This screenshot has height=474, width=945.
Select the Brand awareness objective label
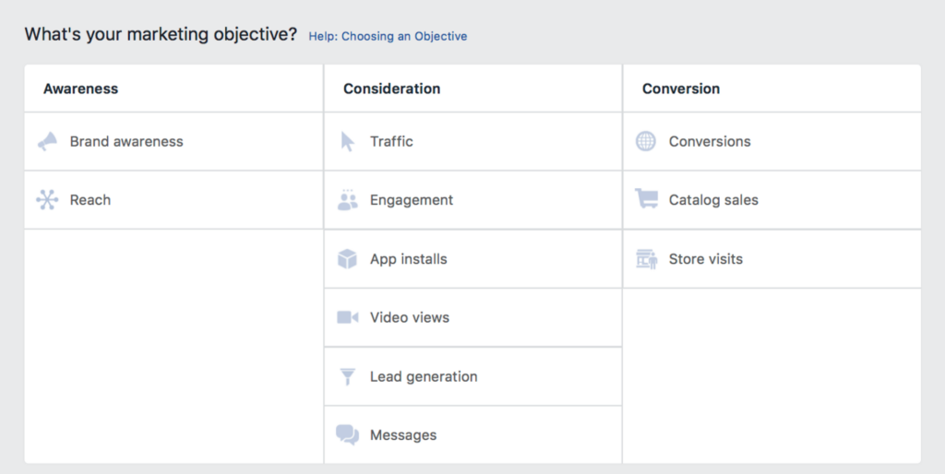[126, 142]
